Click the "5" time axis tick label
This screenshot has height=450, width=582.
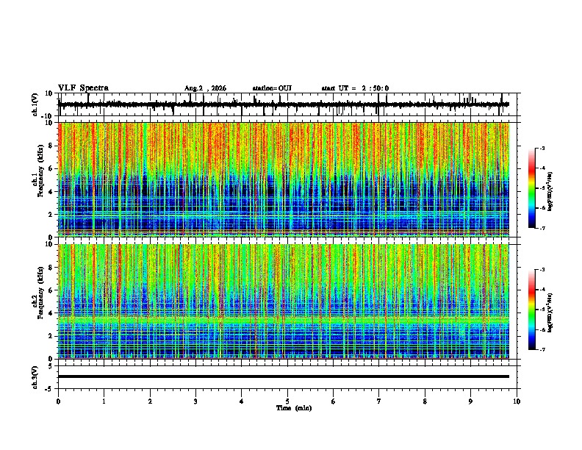[287, 401]
